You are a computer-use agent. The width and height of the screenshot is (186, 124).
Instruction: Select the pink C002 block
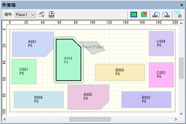(161, 75)
